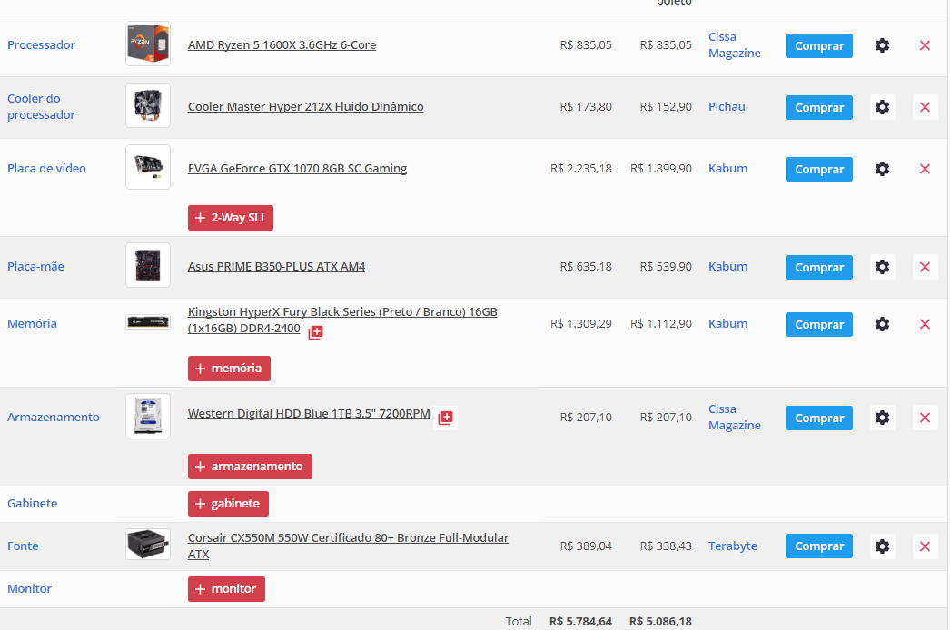Click Comprar for the AMD Ryzen processor
950x630 pixels.
pos(819,46)
